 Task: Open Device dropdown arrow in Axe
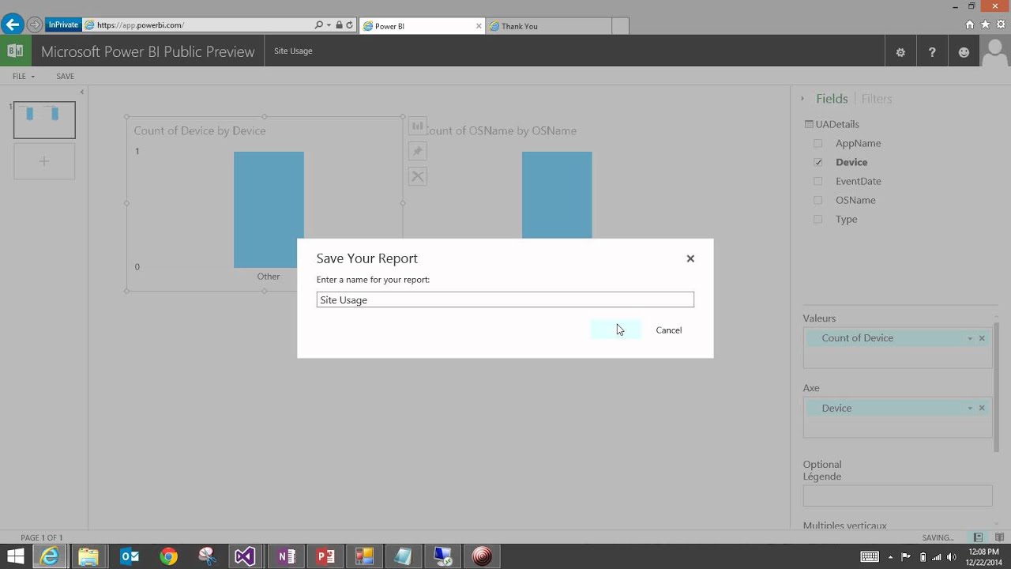970,408
